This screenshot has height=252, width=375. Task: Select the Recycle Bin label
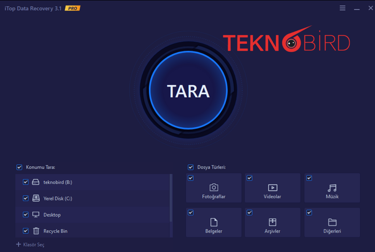click(55, 231)
